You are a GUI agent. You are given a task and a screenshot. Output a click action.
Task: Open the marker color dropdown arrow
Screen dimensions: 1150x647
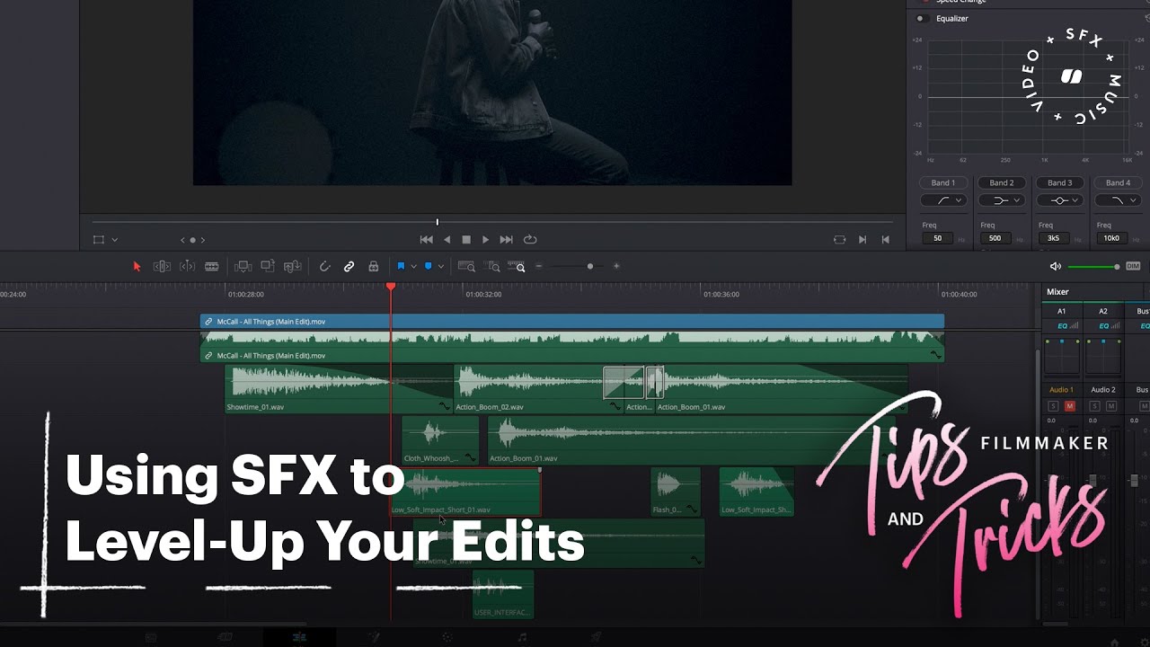(x=440, y=266)
